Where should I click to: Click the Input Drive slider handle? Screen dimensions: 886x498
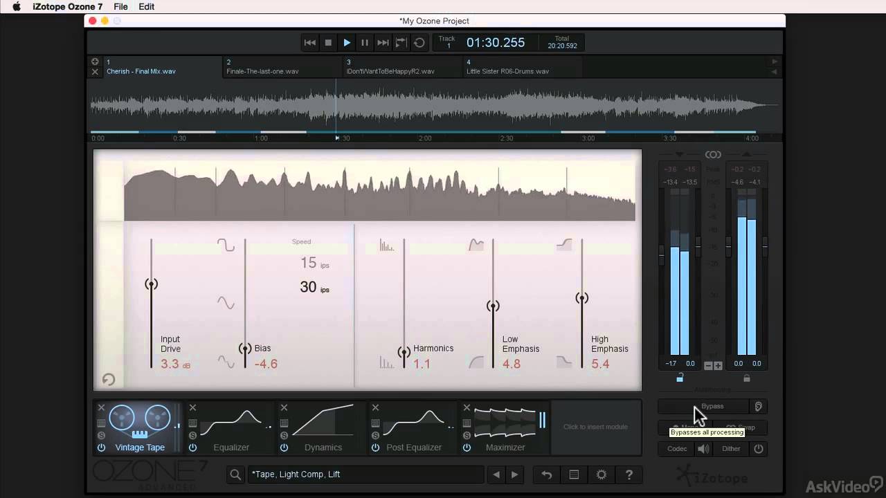click(x=151, y=284)
